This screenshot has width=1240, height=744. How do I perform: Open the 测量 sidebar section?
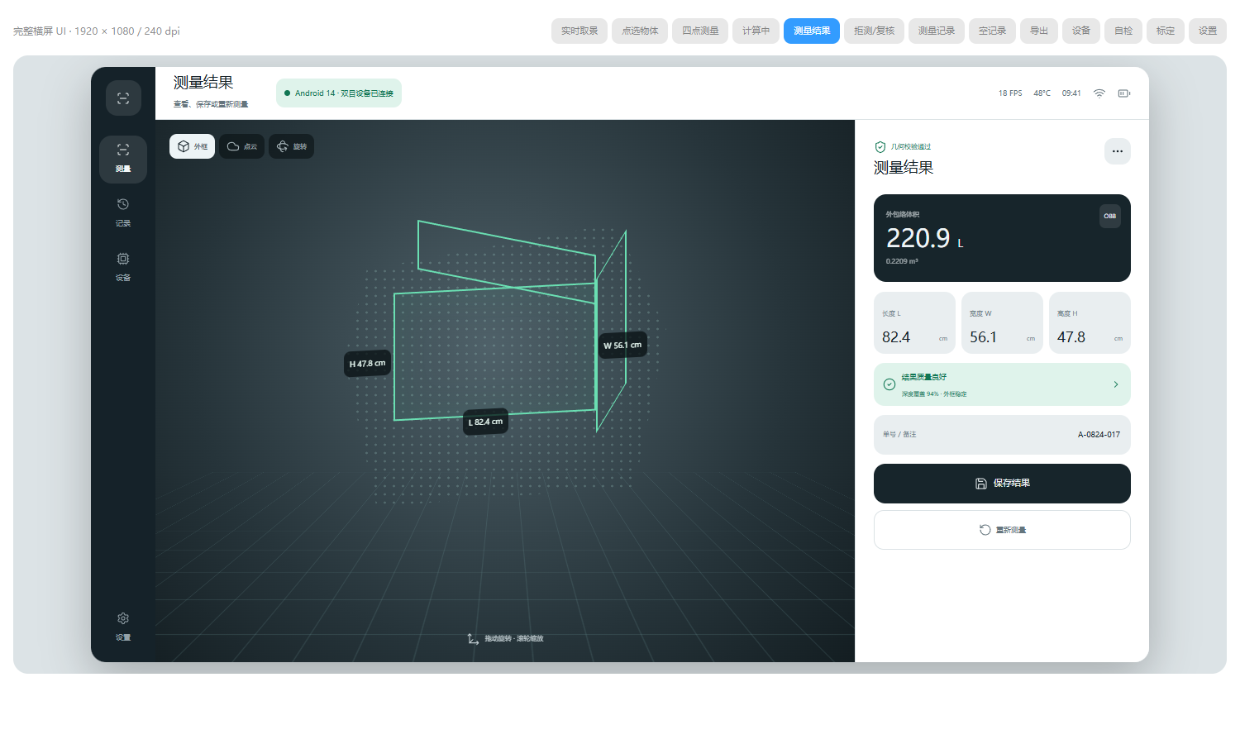[x=123, y=159]
